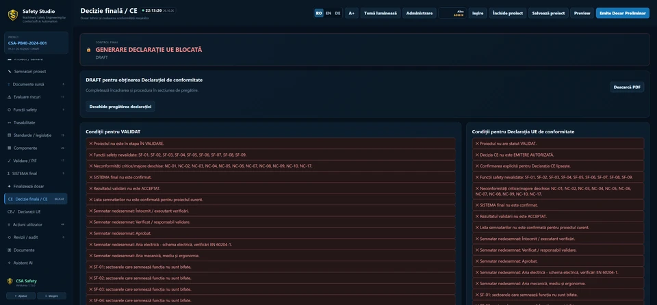This screenshot has width=657, height=305.
Task: Click the CE icon of Decizie finală / CE
Action: click(10, 199)
